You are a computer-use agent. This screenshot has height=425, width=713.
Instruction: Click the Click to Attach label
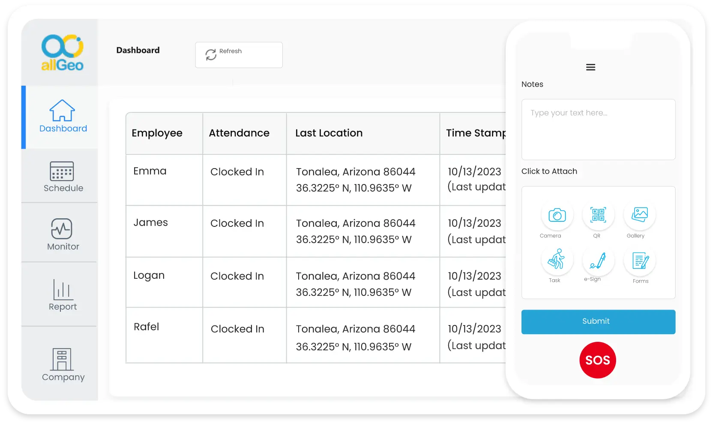point(549,172)
